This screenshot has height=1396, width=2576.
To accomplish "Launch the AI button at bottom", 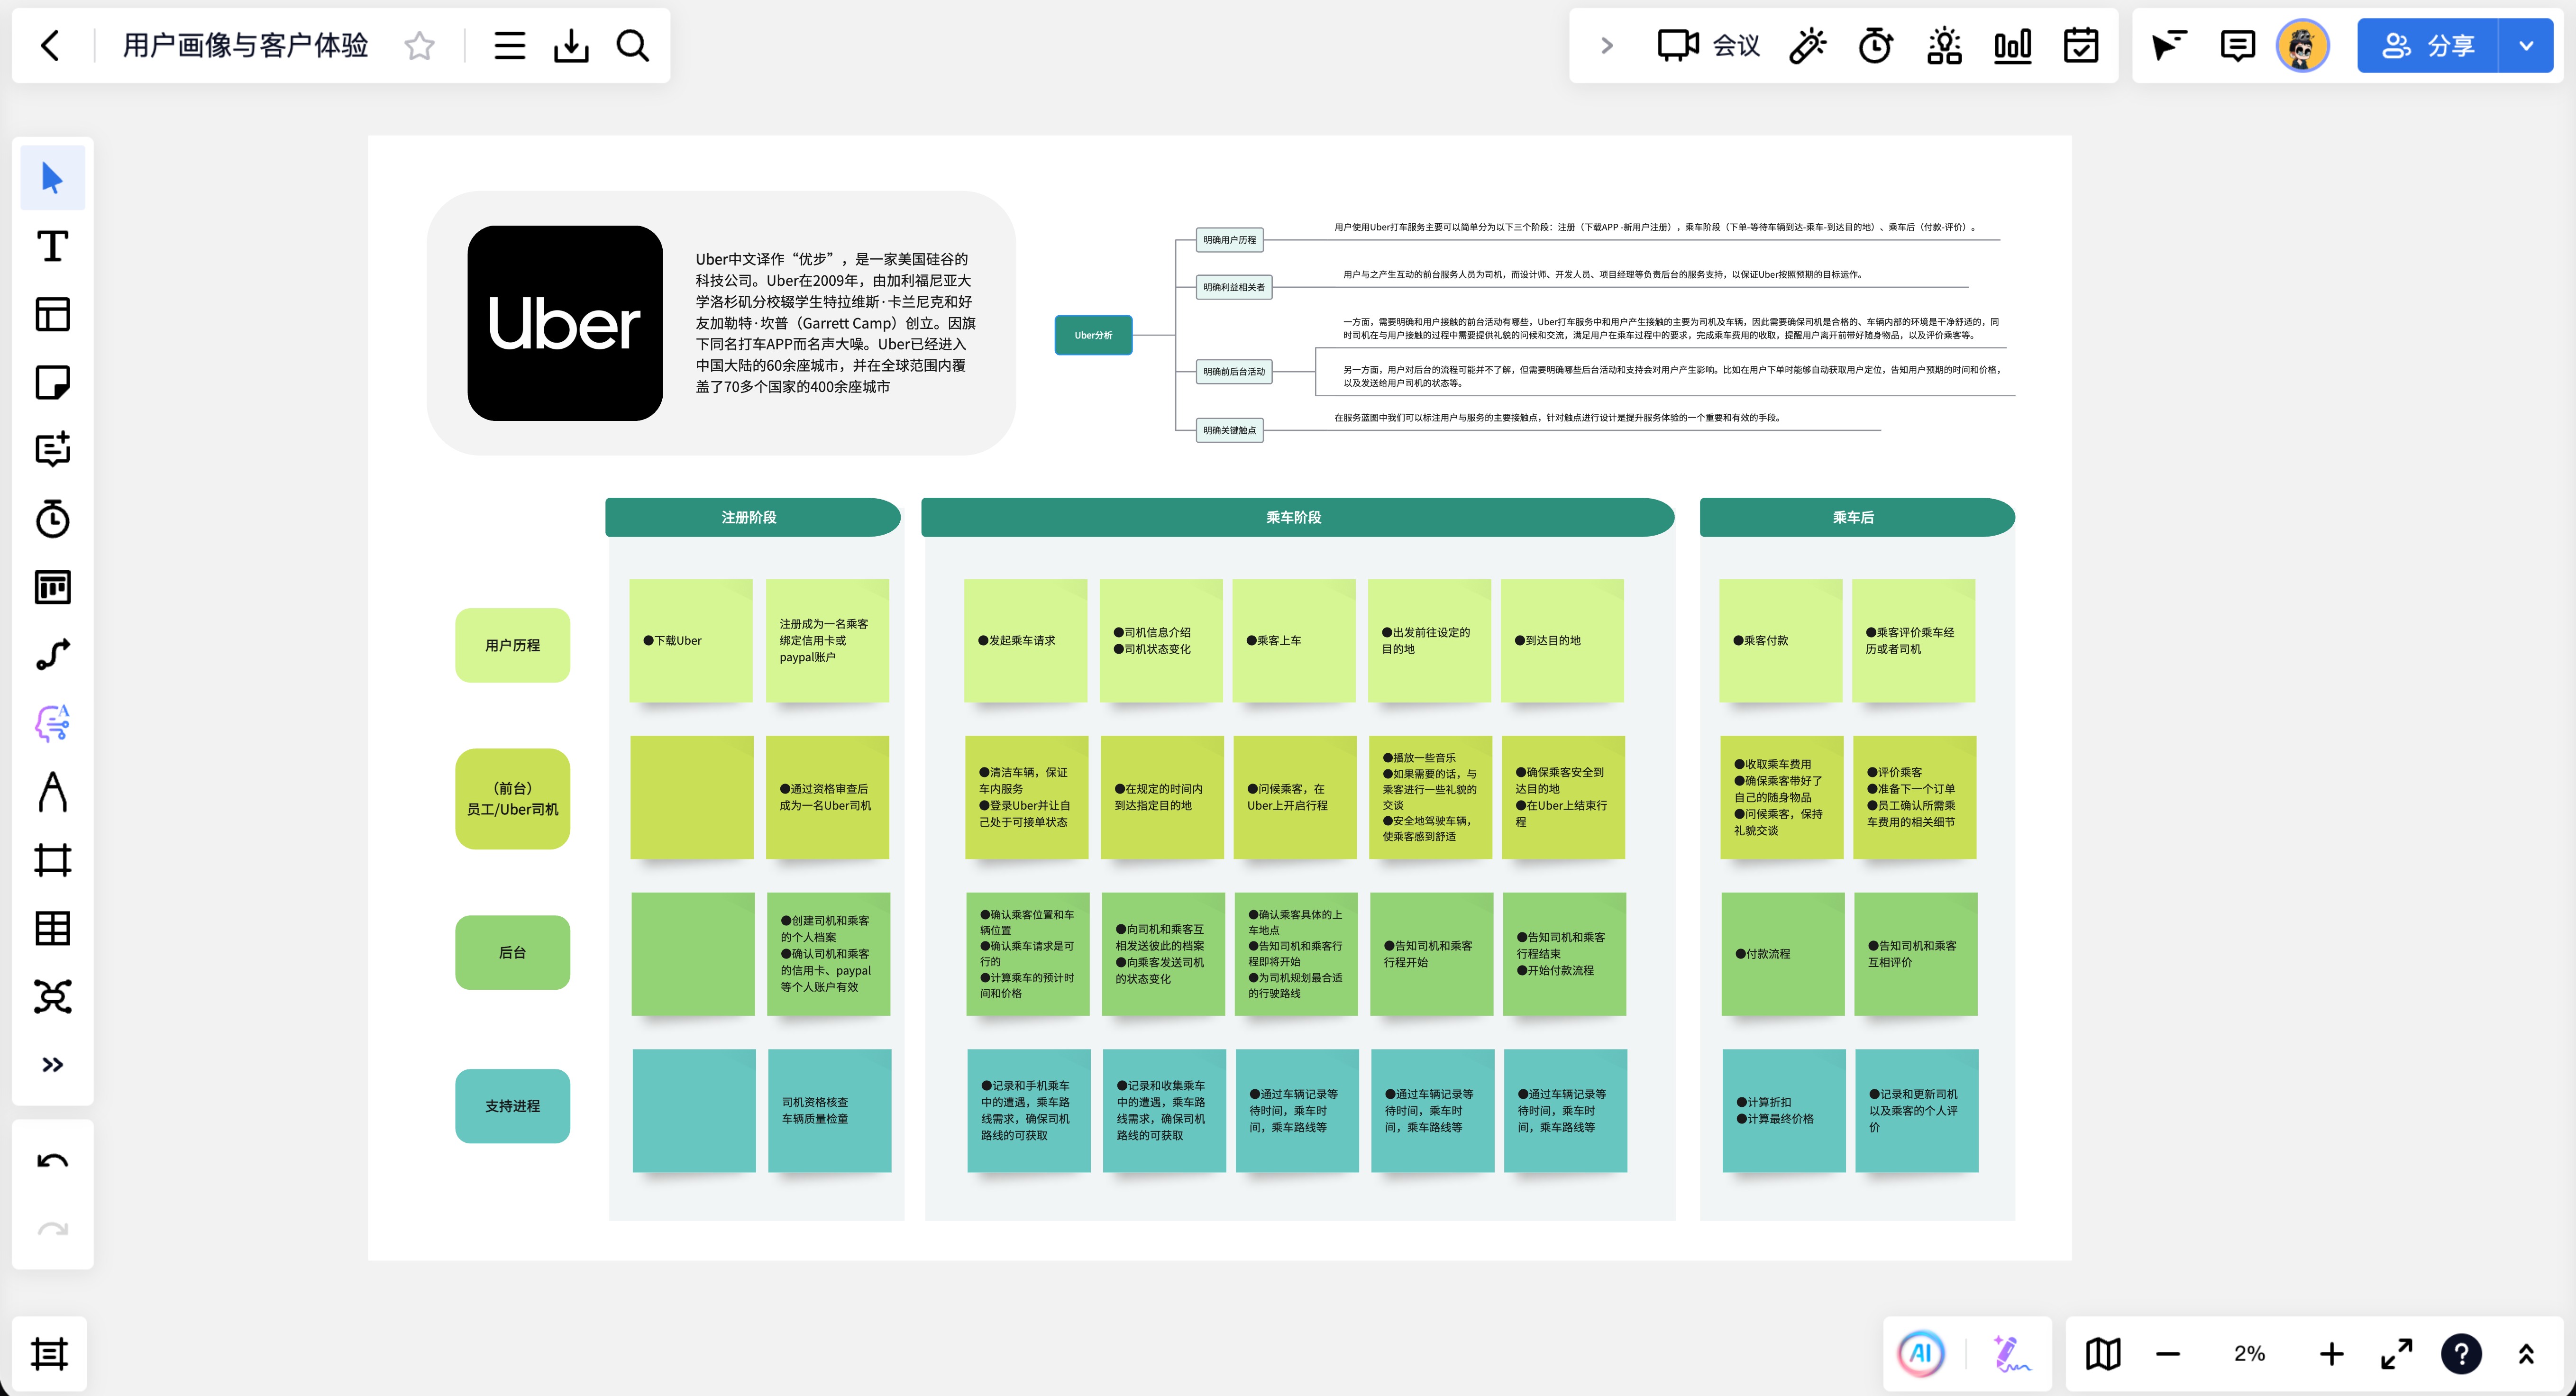I will click(1921, 1354).
